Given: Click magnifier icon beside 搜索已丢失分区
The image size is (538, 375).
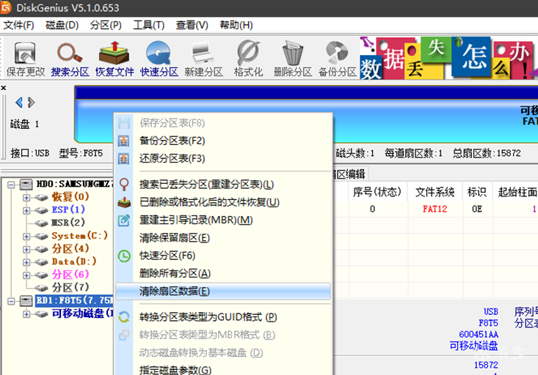Looking at the screenshot, I should tap(124, 185).
